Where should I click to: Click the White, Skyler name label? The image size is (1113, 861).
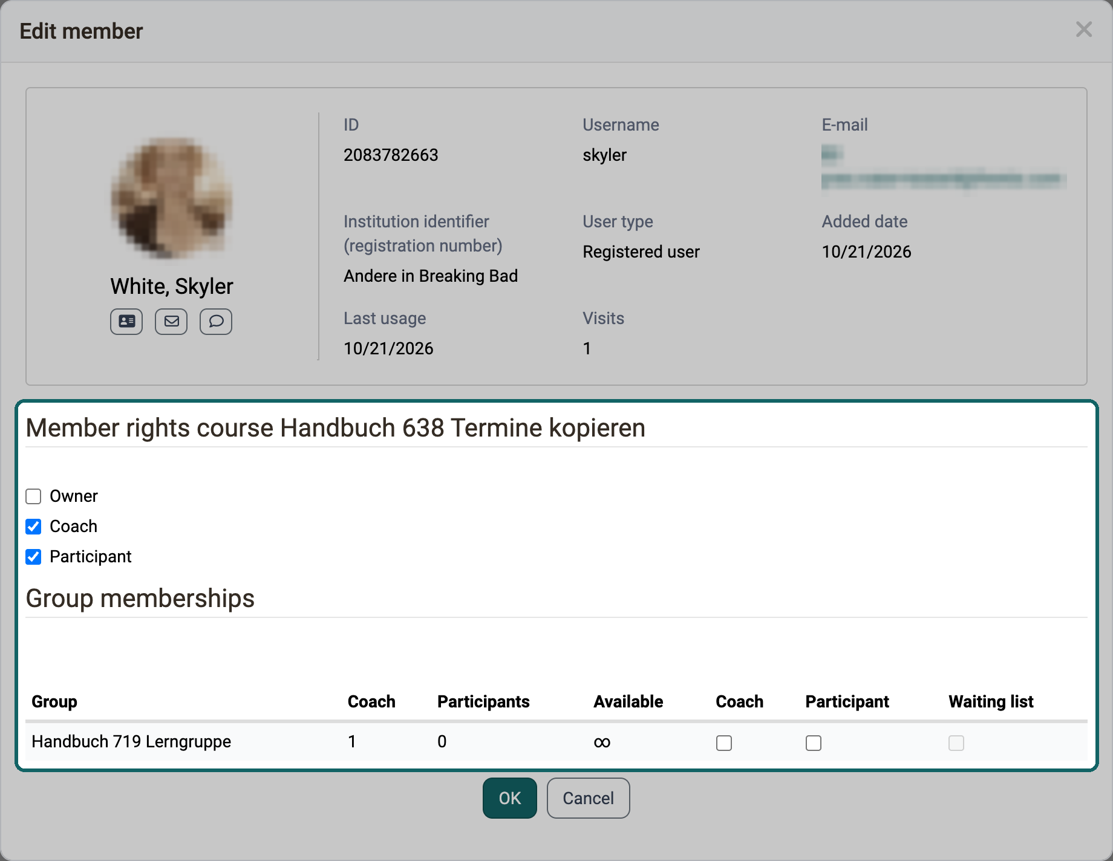(x=172, y=286)
